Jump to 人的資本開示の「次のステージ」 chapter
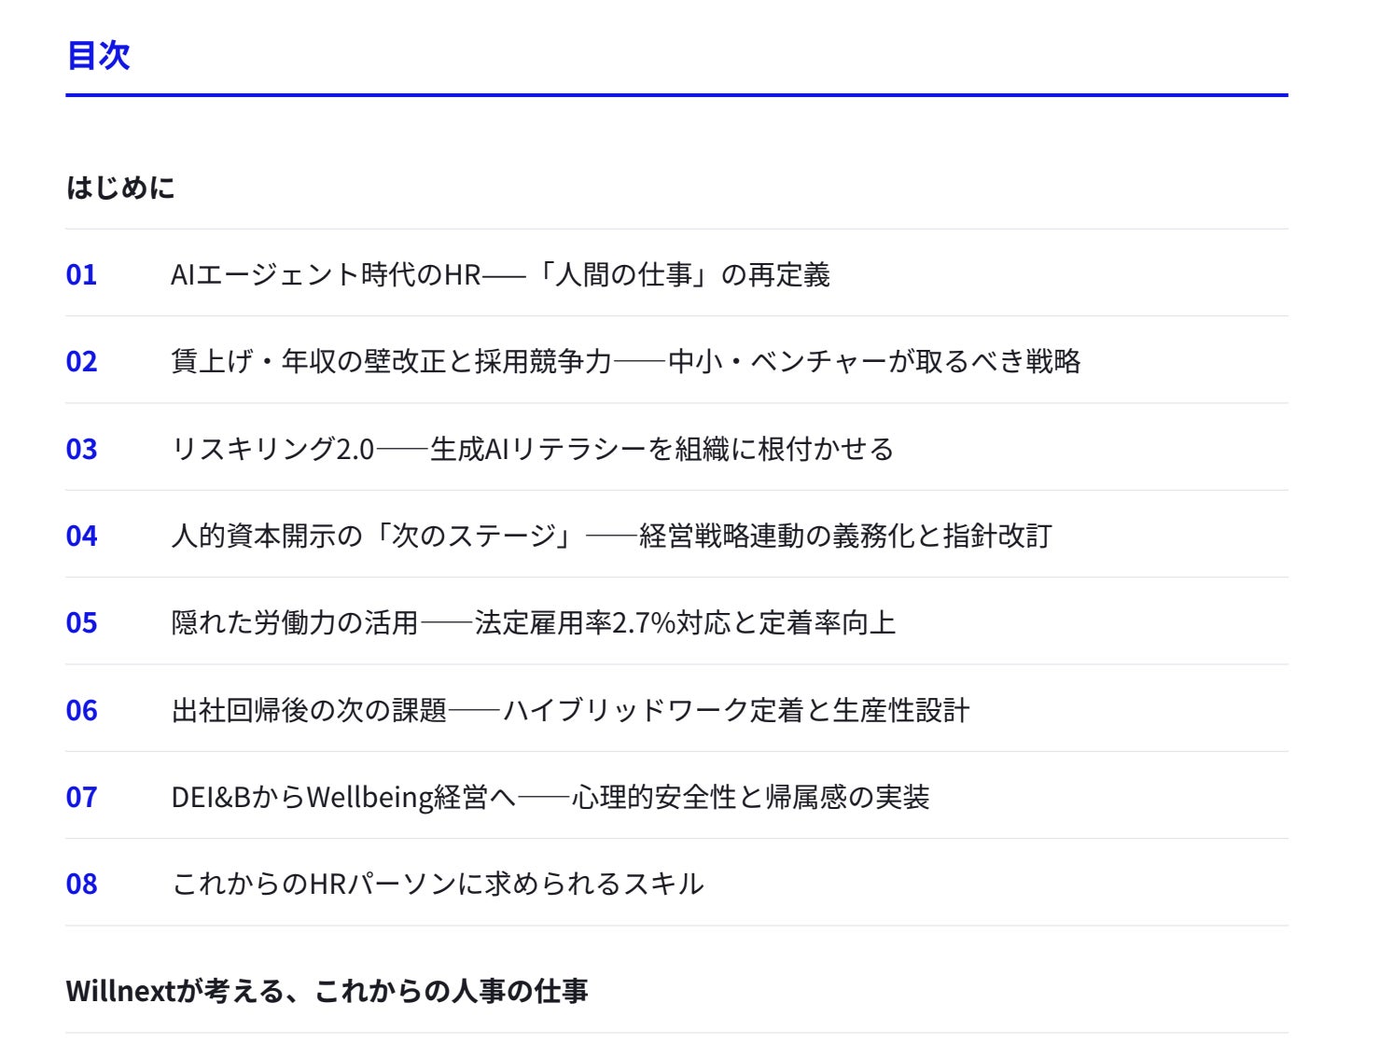This screenshot has height=1045, width=1379. click(611, 536)
